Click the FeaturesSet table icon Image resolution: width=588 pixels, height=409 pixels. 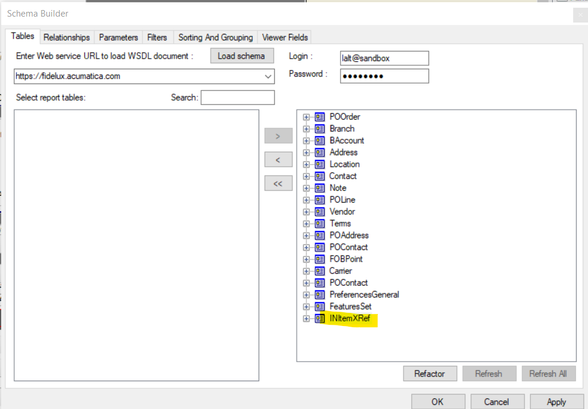pos(320,306)
